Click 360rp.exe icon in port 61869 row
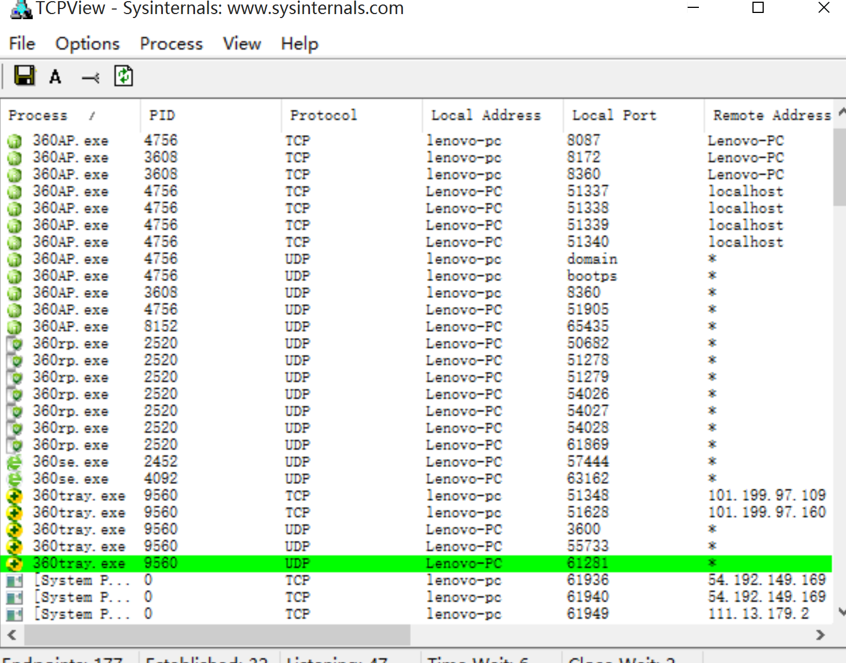 (x=15, y=445)
